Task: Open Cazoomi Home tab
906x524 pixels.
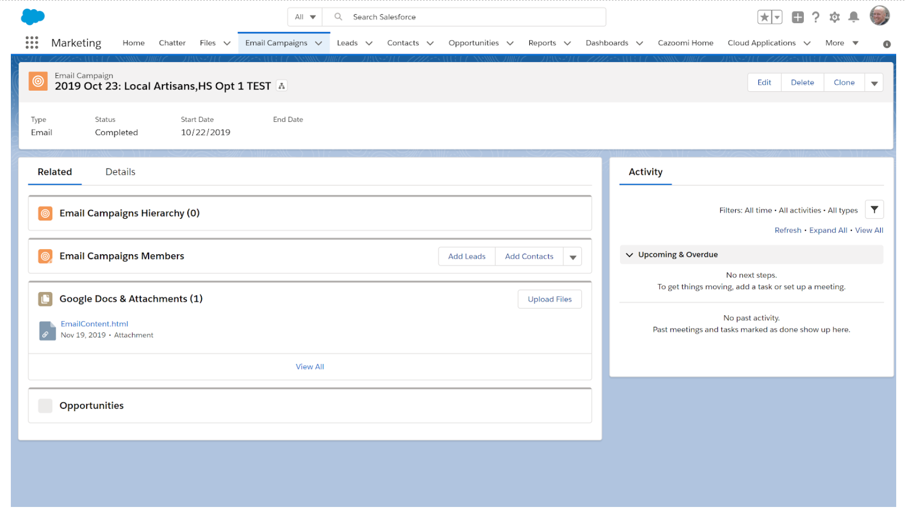Action: [686, 43]
